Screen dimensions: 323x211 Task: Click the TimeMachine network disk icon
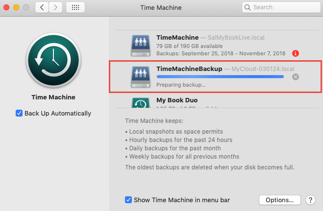pos(141,46)
